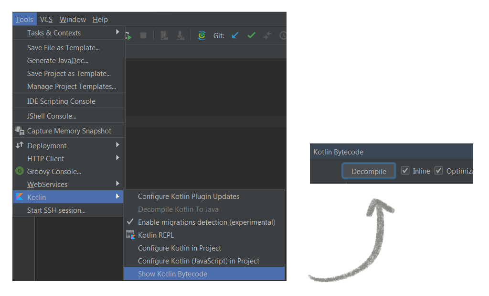Choose Configure Kotlin Plugin Updates
489x296 pixels.
(204, 197)
